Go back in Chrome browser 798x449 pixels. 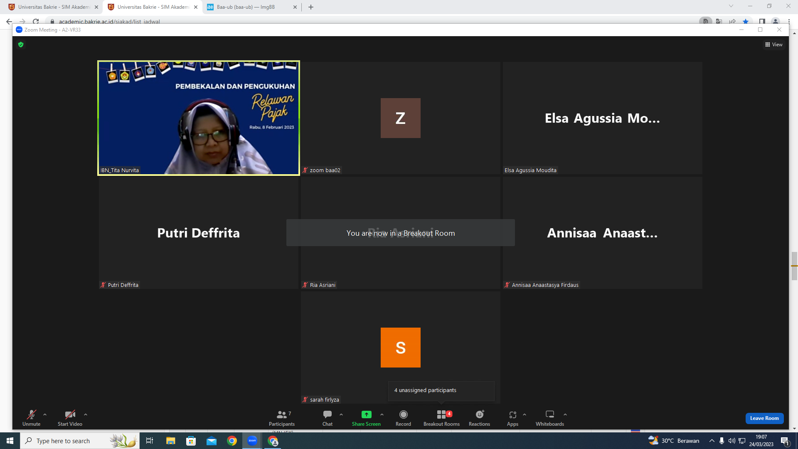pyautogui.click(x=9, y=22)
